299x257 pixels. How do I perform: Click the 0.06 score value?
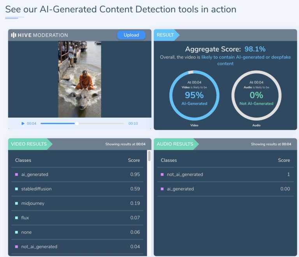pyautogui.click(x=135, y=232)
